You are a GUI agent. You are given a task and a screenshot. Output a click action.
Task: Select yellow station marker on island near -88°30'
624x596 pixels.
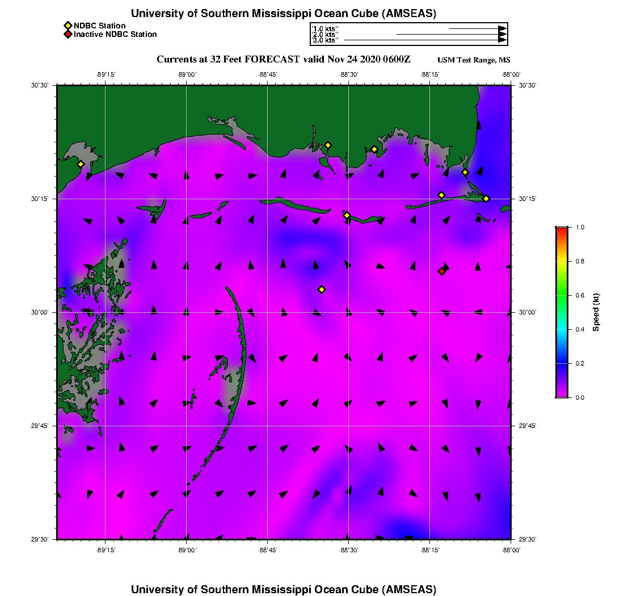tap(347, 215)
